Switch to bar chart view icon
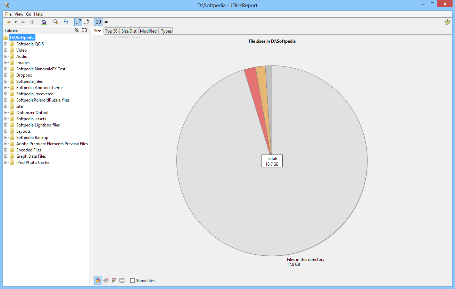Screen dimensions: 455x289 pos(114,280)
